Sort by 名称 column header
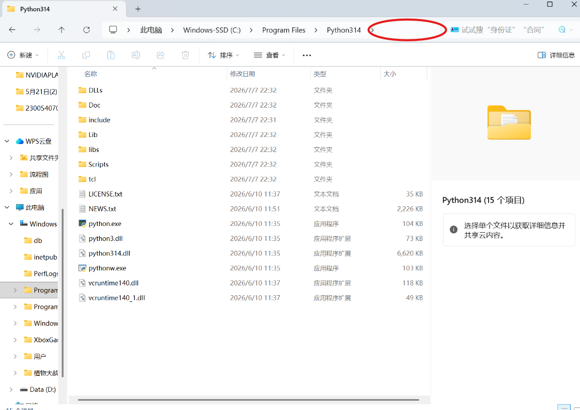The height and width of the screenshot is (410, 580). [90, 74]
